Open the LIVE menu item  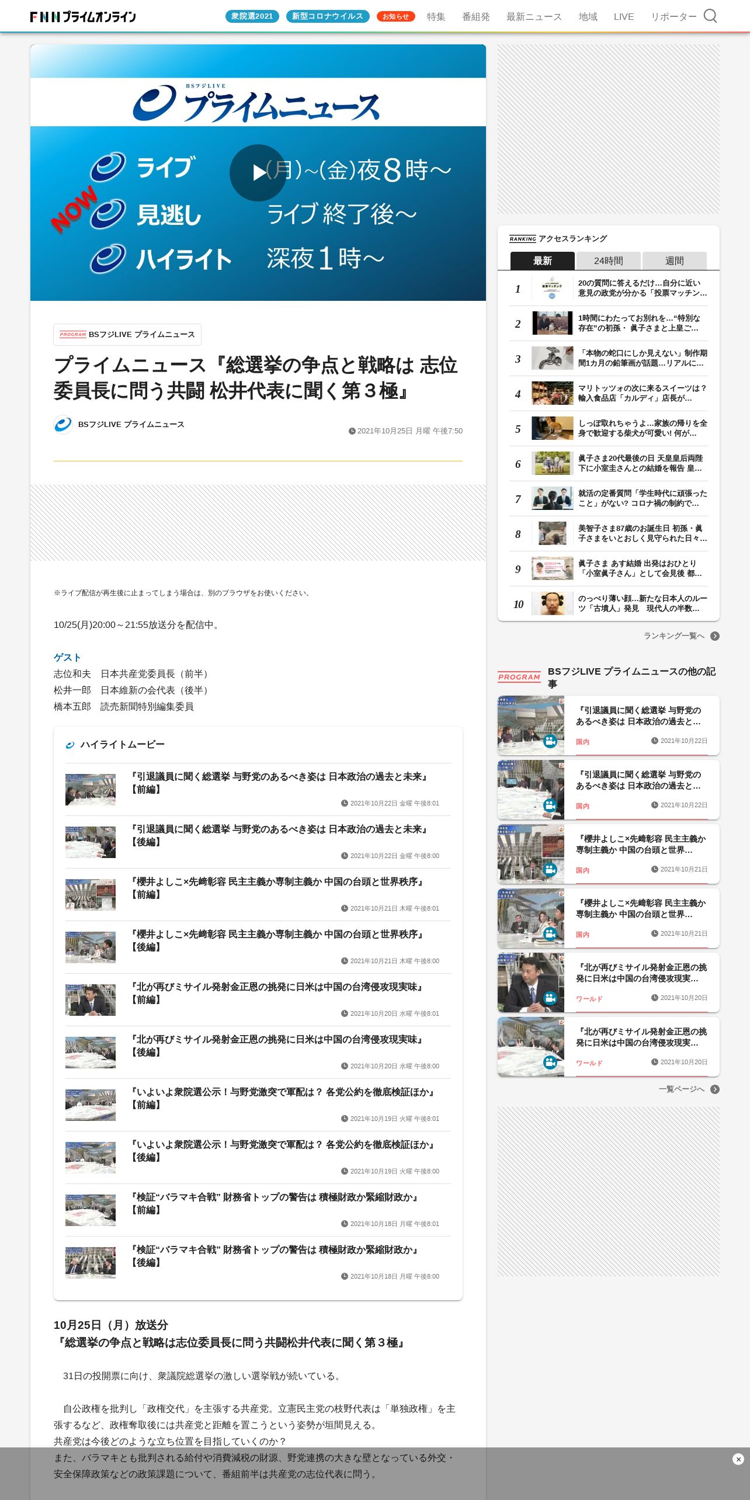tap(623, 17)
